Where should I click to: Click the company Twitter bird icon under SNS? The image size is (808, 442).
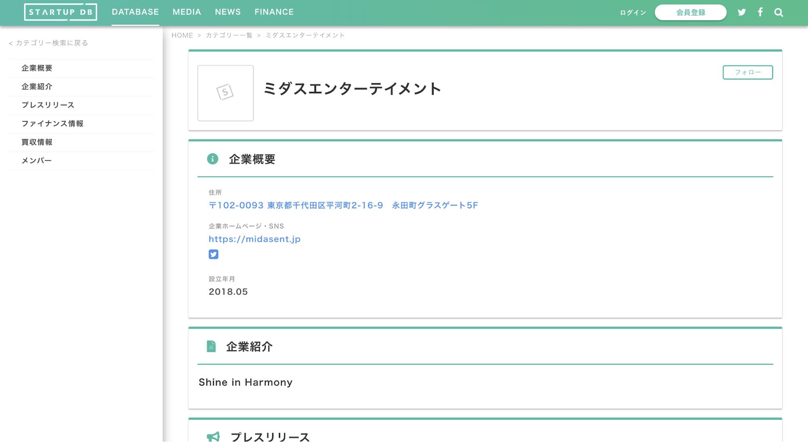click(x=213, y=254)
